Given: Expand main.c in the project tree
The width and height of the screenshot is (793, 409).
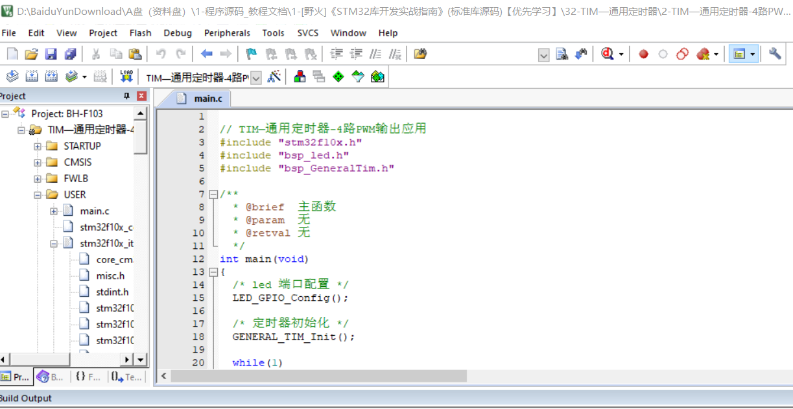Looking at the screenshot, I should click(54, 211).
